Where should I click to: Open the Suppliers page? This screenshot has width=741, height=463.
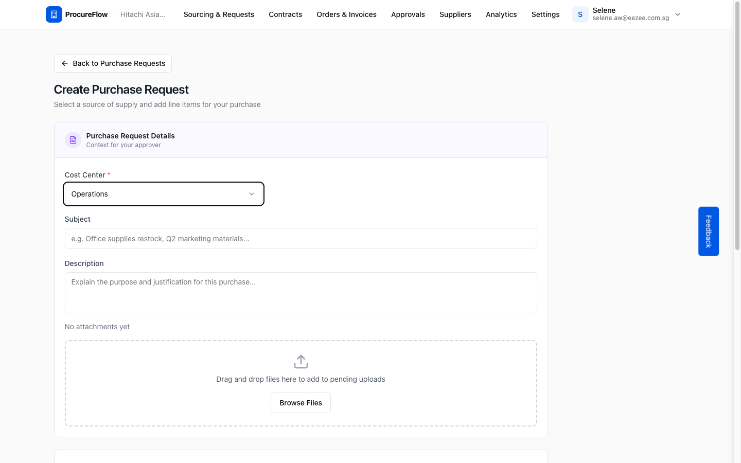[x=455, y=14]
